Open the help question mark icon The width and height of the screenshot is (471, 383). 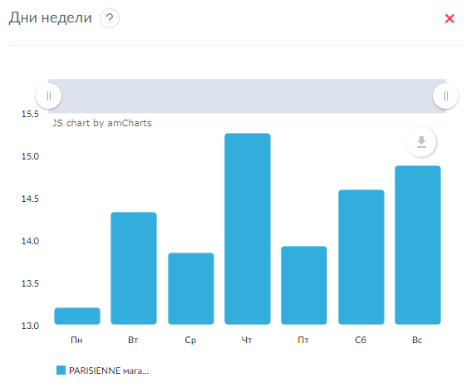pyautogui.click(x=110, y=18)
